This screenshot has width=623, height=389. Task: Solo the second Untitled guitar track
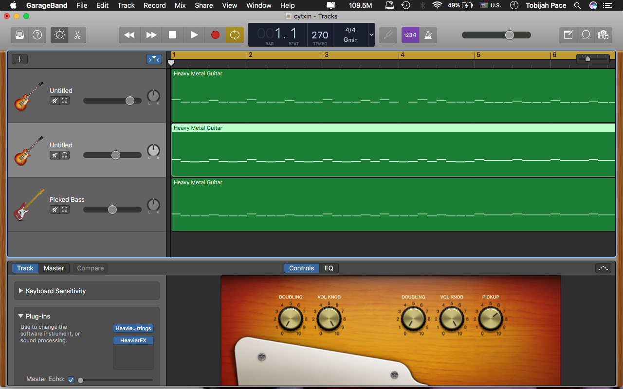tap(64, 155)
